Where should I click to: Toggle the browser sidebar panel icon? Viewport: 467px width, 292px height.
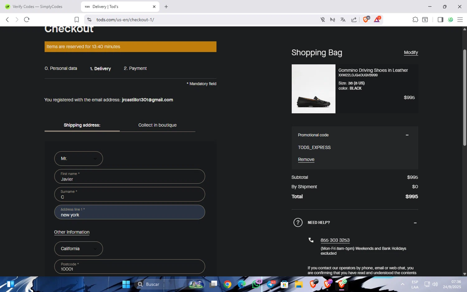(x=440, y=20)
